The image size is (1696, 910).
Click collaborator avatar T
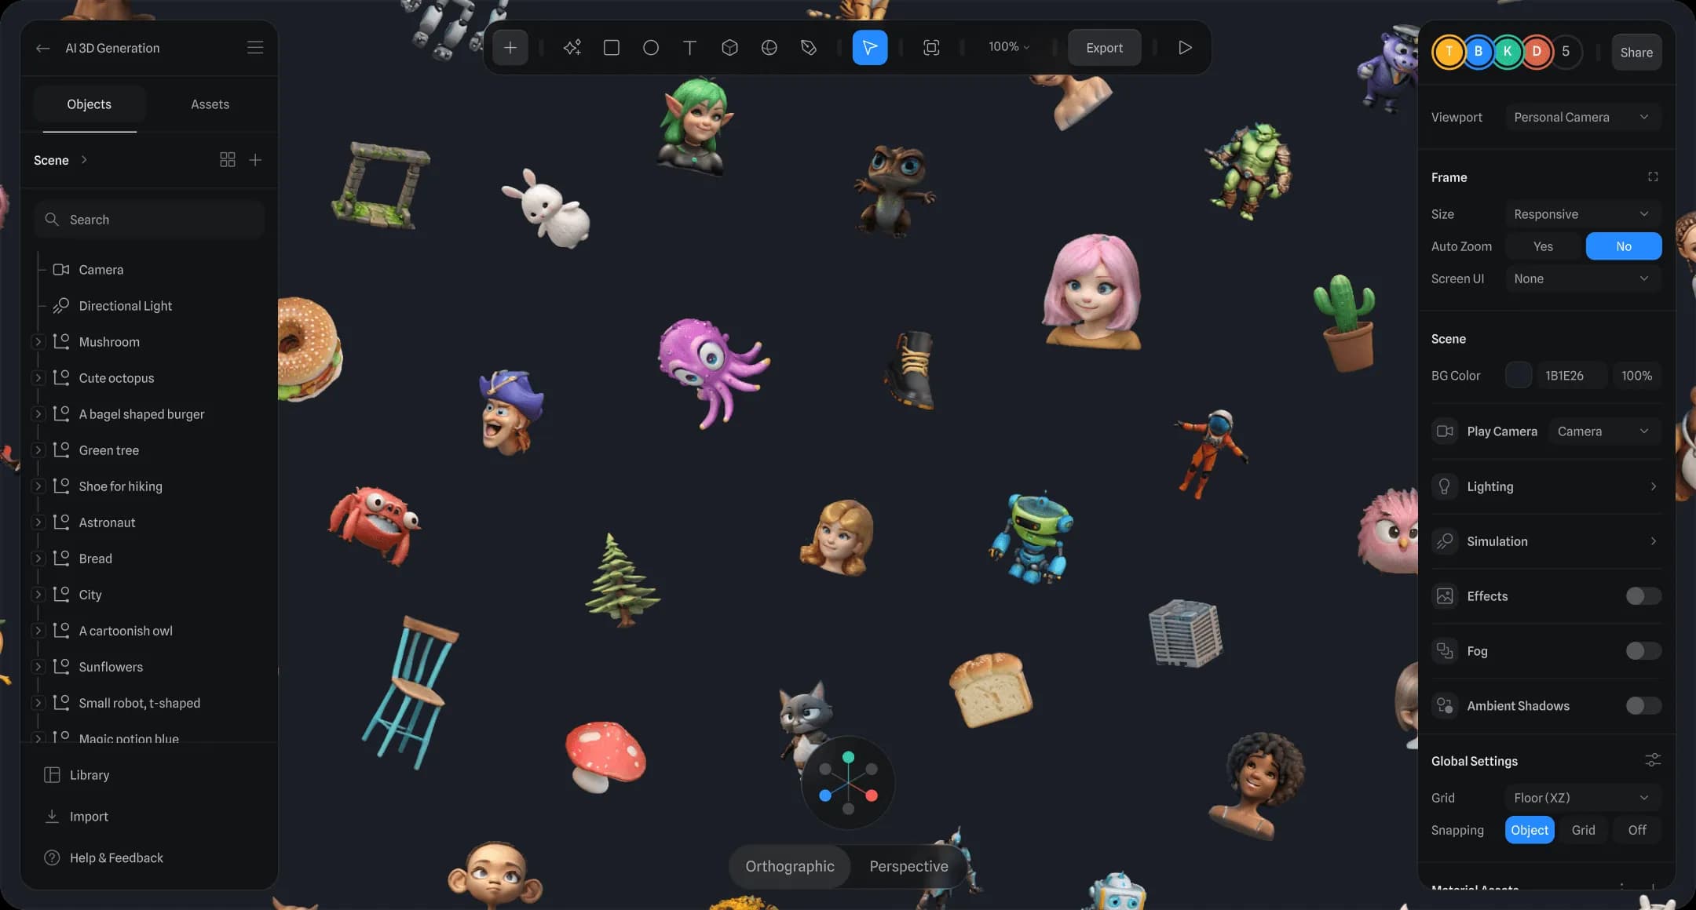pyautogui.click(x=1449, y=52)
